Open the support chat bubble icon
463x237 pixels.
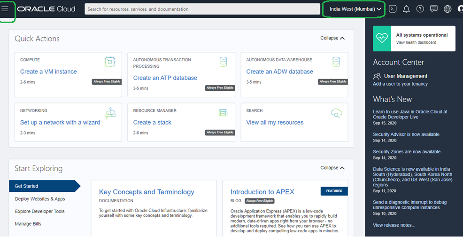tap(434, 9)
